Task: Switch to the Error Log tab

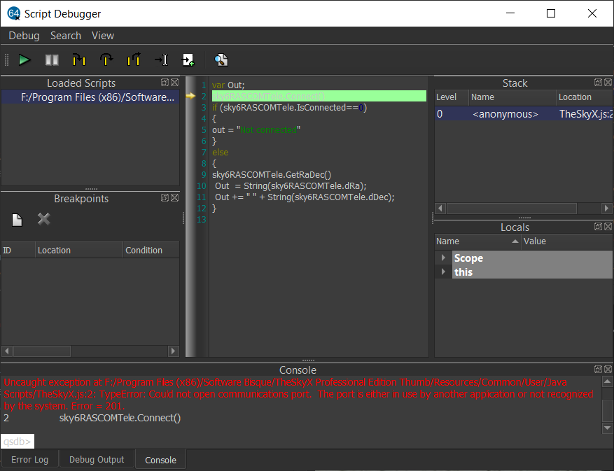Action: (x=30, y=460)
